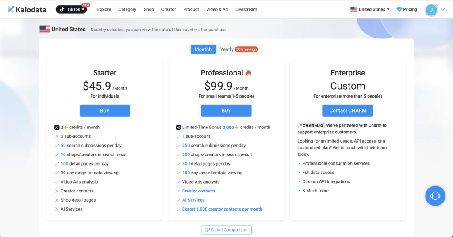Screen dimensions: 453x237
Task: Click the United States flag in navbar
Action: tap(353, 9)
